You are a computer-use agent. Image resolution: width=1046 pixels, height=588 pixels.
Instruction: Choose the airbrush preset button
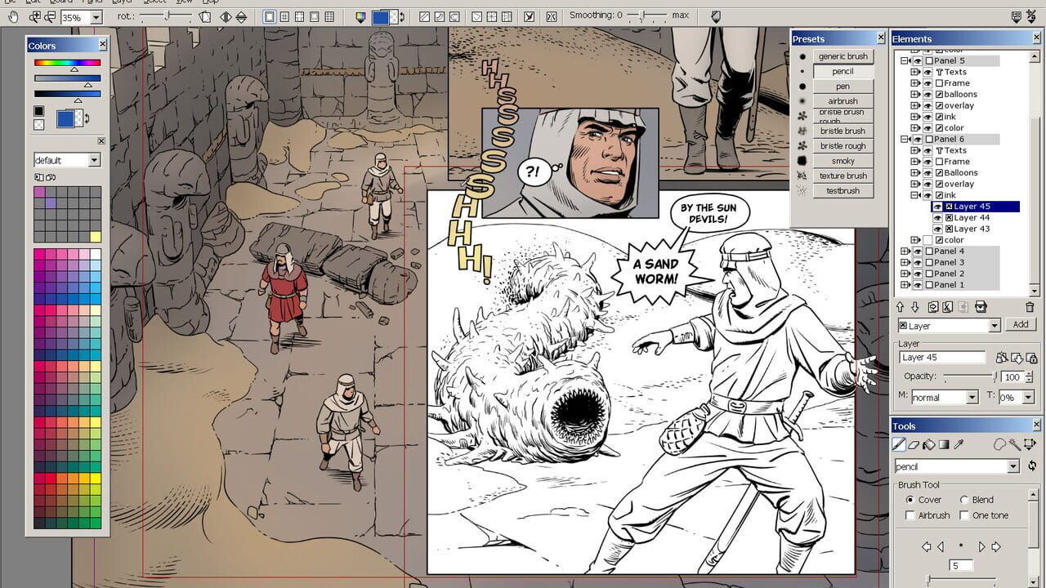843,101
